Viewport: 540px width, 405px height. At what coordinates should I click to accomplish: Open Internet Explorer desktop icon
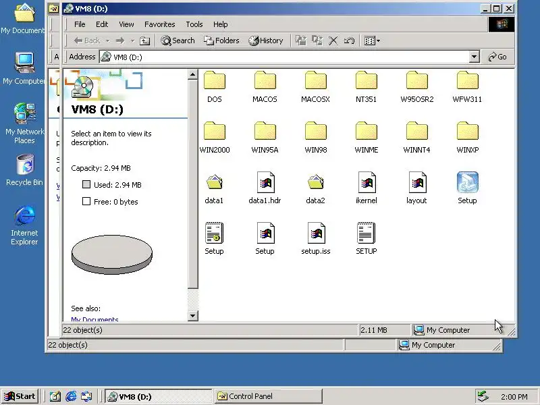(x=24, y=225)
